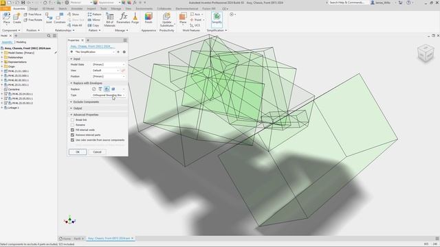Image resolution: width=440 pixels, height=247 pixels.
Task: Click the Copy tool in Pattern group
Action: click(93, 25)
